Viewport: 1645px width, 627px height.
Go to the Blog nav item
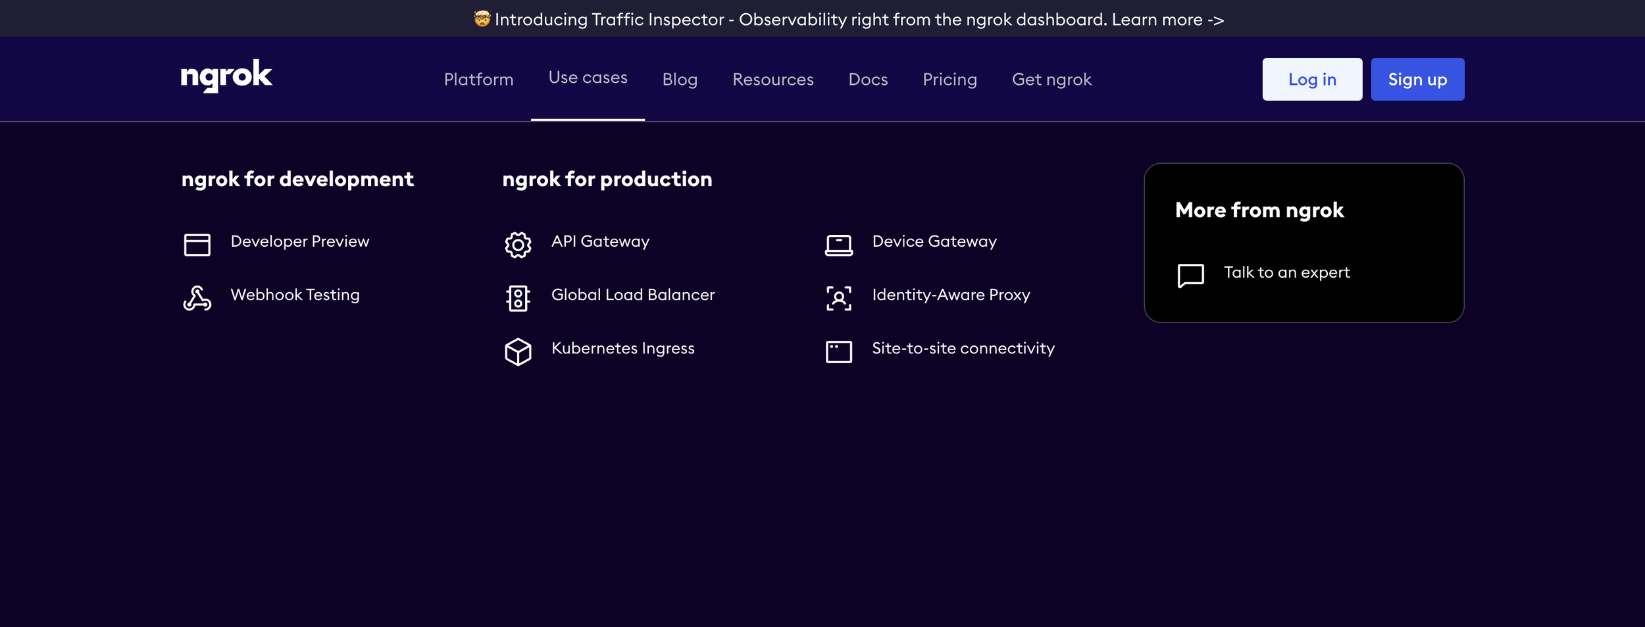(x=680, y=80)
